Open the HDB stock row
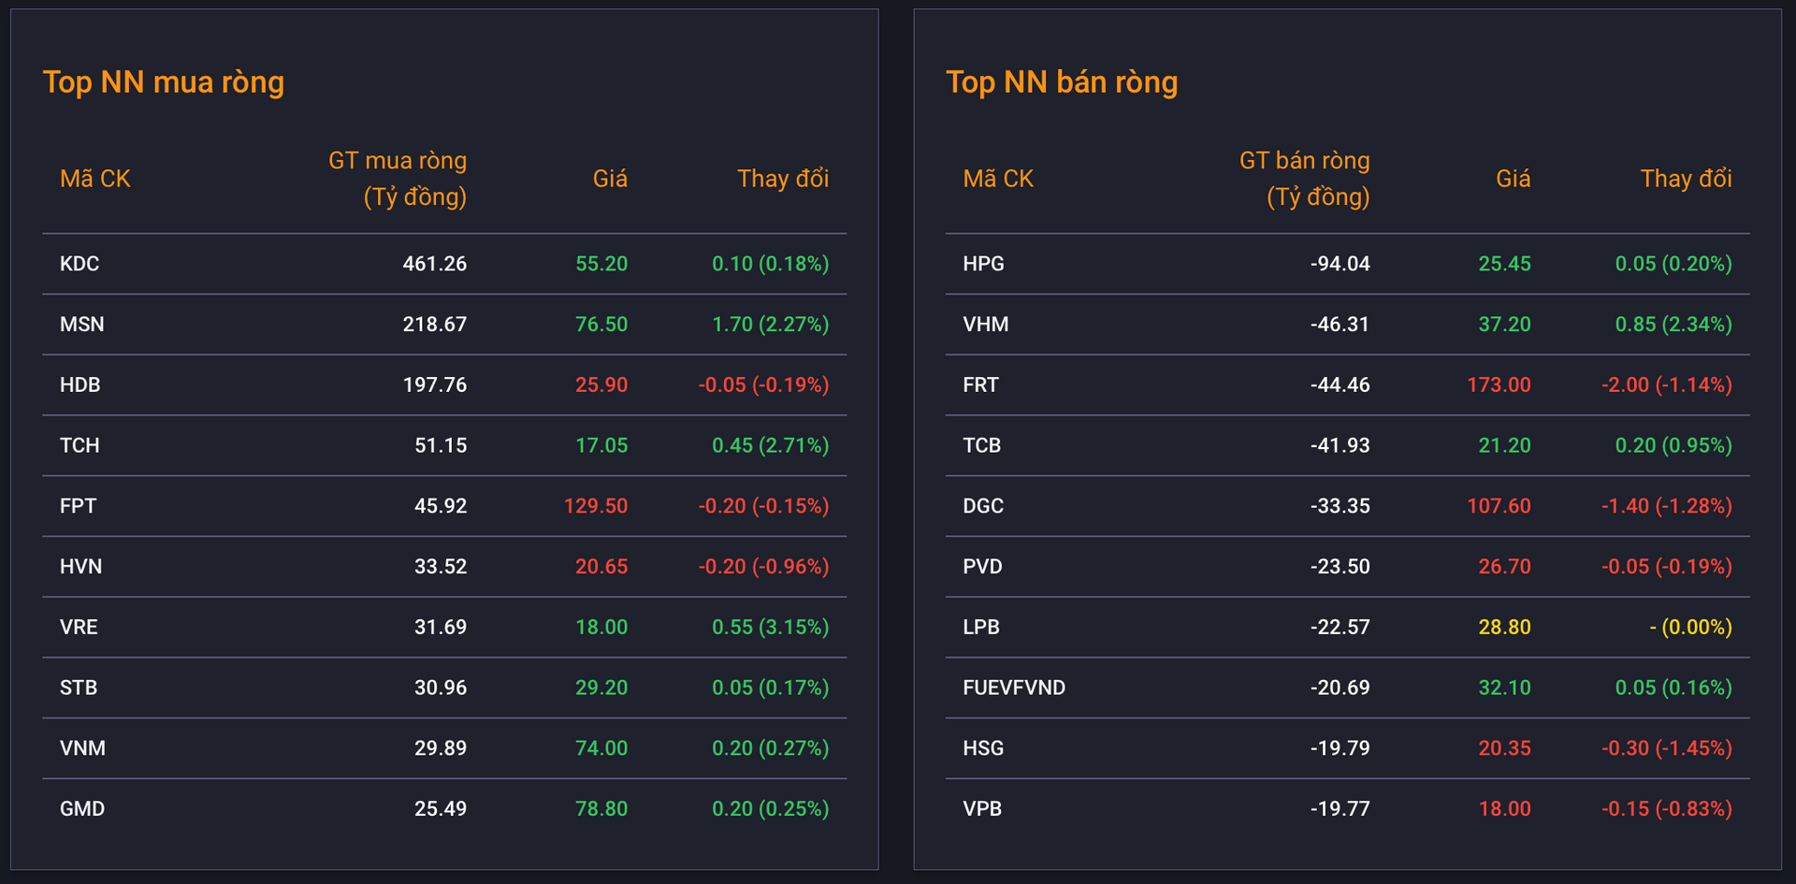 (x=444, y=384)
